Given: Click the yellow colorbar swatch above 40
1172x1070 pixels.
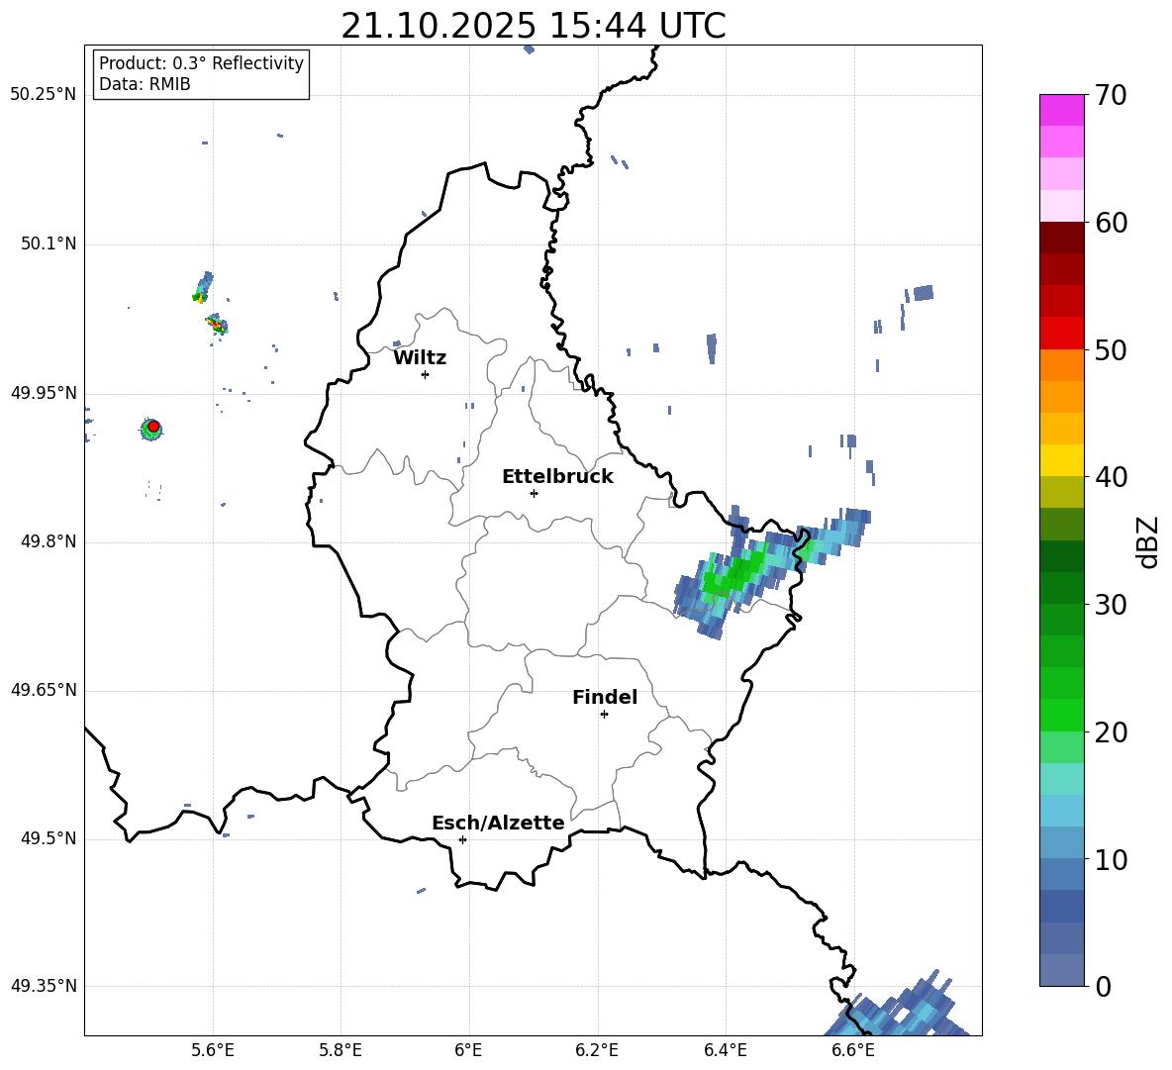Looking at the screenshot, I should 1061,460.
